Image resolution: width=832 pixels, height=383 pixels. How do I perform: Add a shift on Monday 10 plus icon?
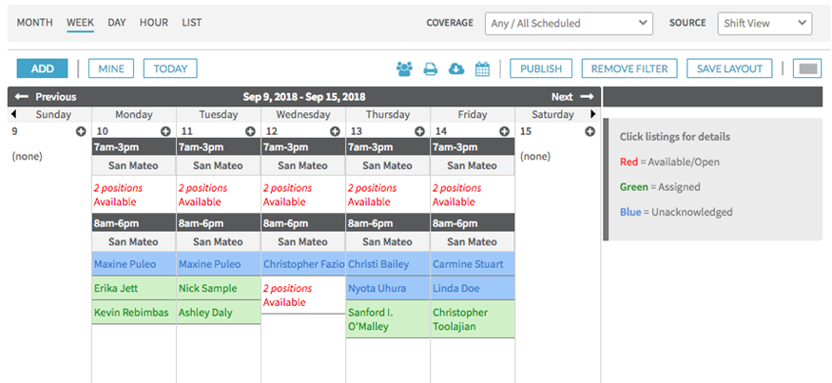point(165,131)
